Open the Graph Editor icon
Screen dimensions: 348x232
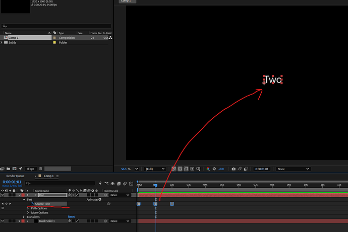(x=131, y=183)
